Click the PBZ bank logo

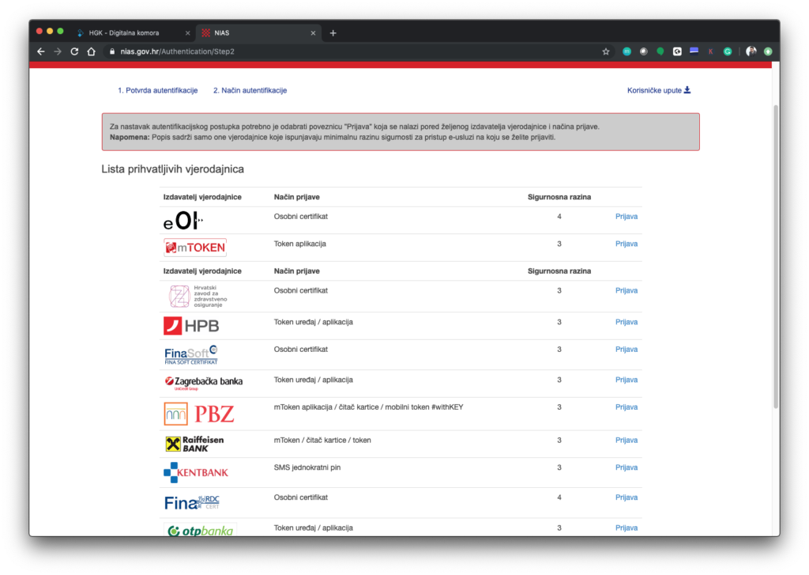point(198,414)
